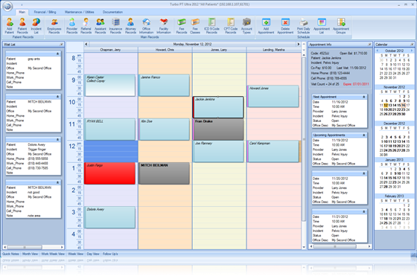This screenshot has width=417, height=279.
Task: Pin the Appointment Info panel
Action: click(x=369, y=45)
